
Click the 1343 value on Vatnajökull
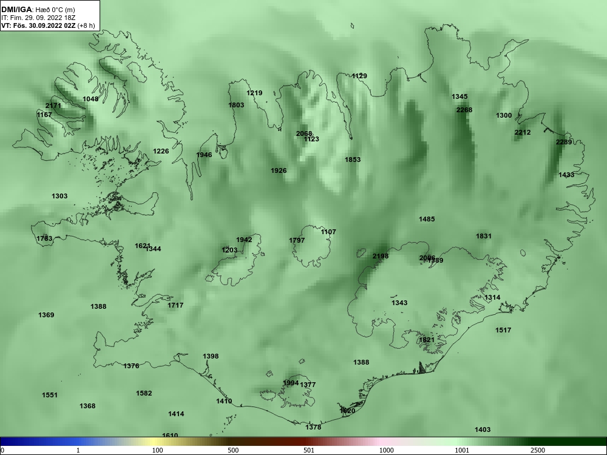coord(399,303)
